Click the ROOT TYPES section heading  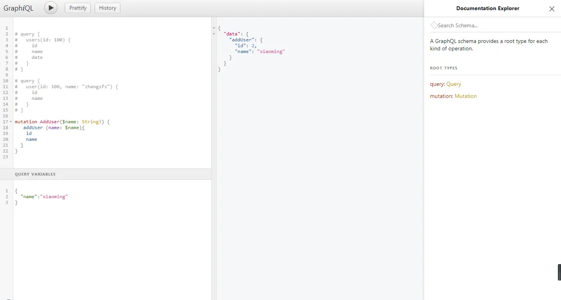point(444,68)
